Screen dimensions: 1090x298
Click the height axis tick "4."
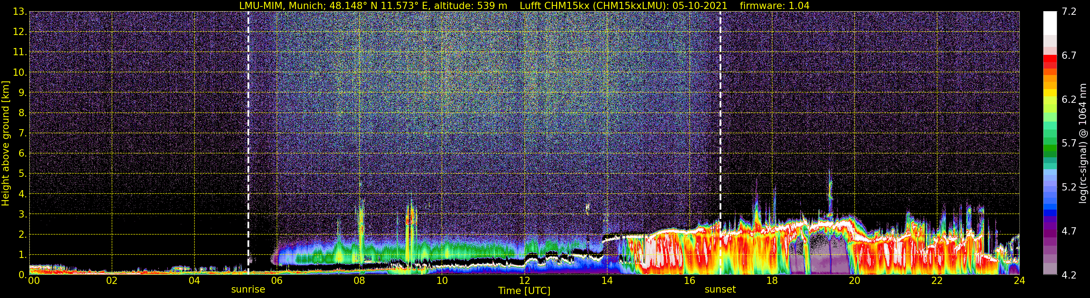click(22, 194)
